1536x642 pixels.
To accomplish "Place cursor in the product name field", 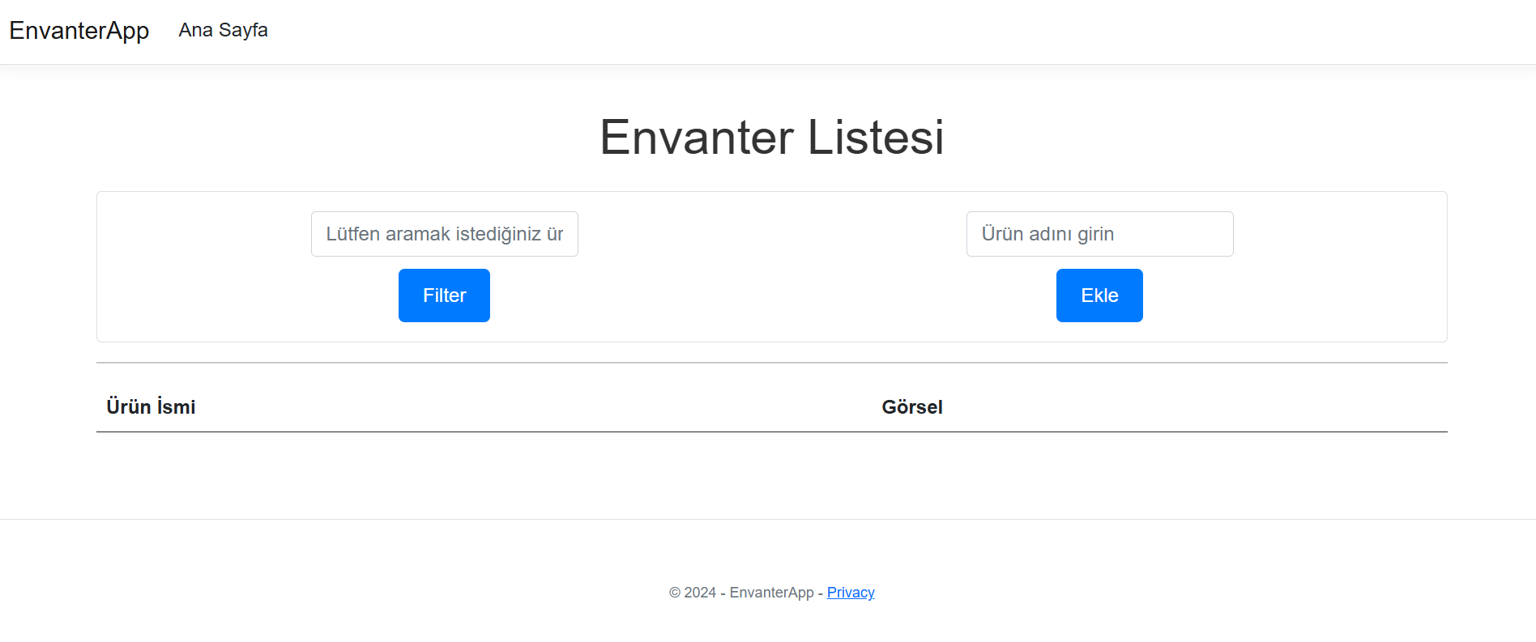I will coord(1099,234).
